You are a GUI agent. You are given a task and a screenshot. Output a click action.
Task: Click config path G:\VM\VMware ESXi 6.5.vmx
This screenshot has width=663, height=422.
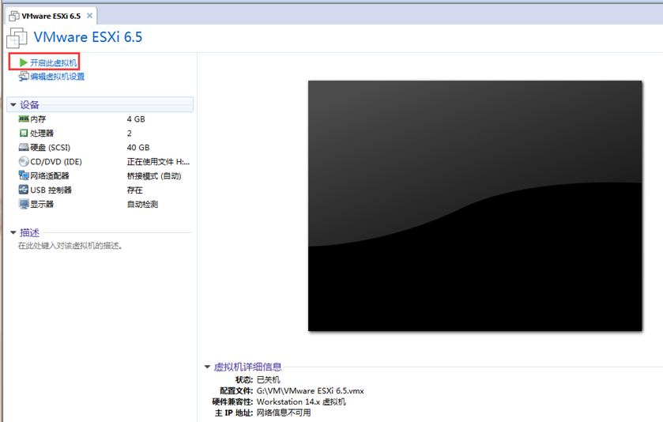tap(311, 390)
